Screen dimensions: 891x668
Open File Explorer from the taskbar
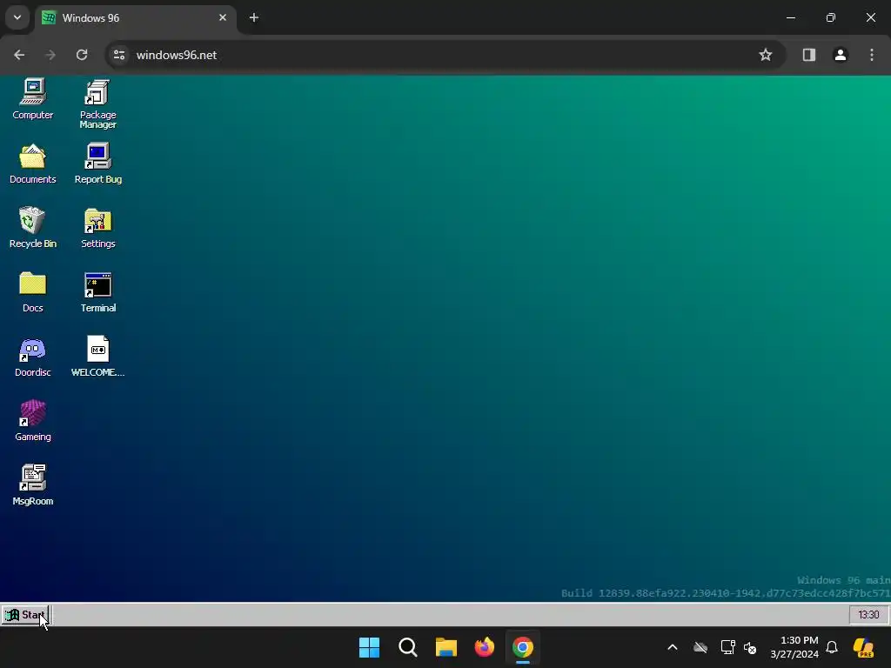(446, 647)
